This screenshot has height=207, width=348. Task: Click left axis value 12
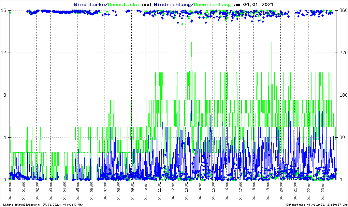point(3,53)
